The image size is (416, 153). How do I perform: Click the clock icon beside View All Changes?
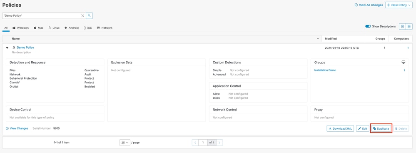pos(356,5)
